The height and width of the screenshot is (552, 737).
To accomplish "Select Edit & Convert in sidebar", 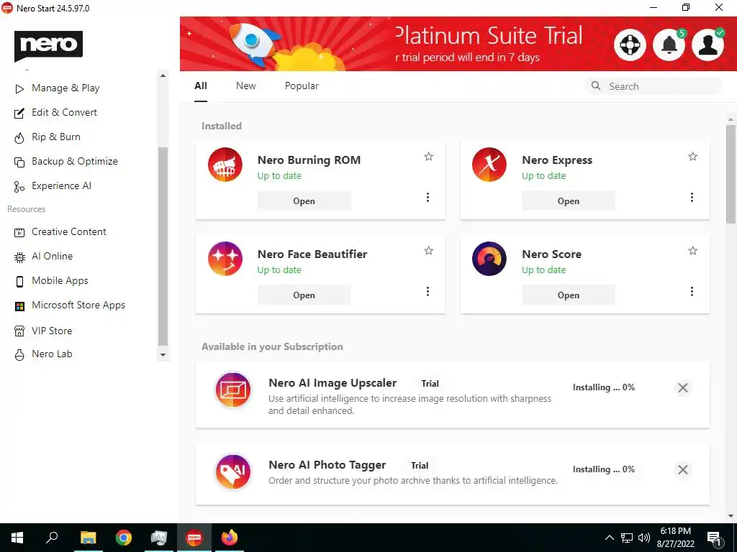I will [x=64, y=113].
